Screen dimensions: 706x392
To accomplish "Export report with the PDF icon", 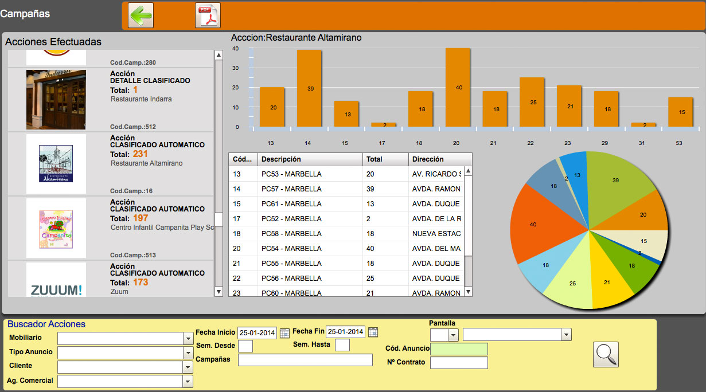I will click(208, 15).
